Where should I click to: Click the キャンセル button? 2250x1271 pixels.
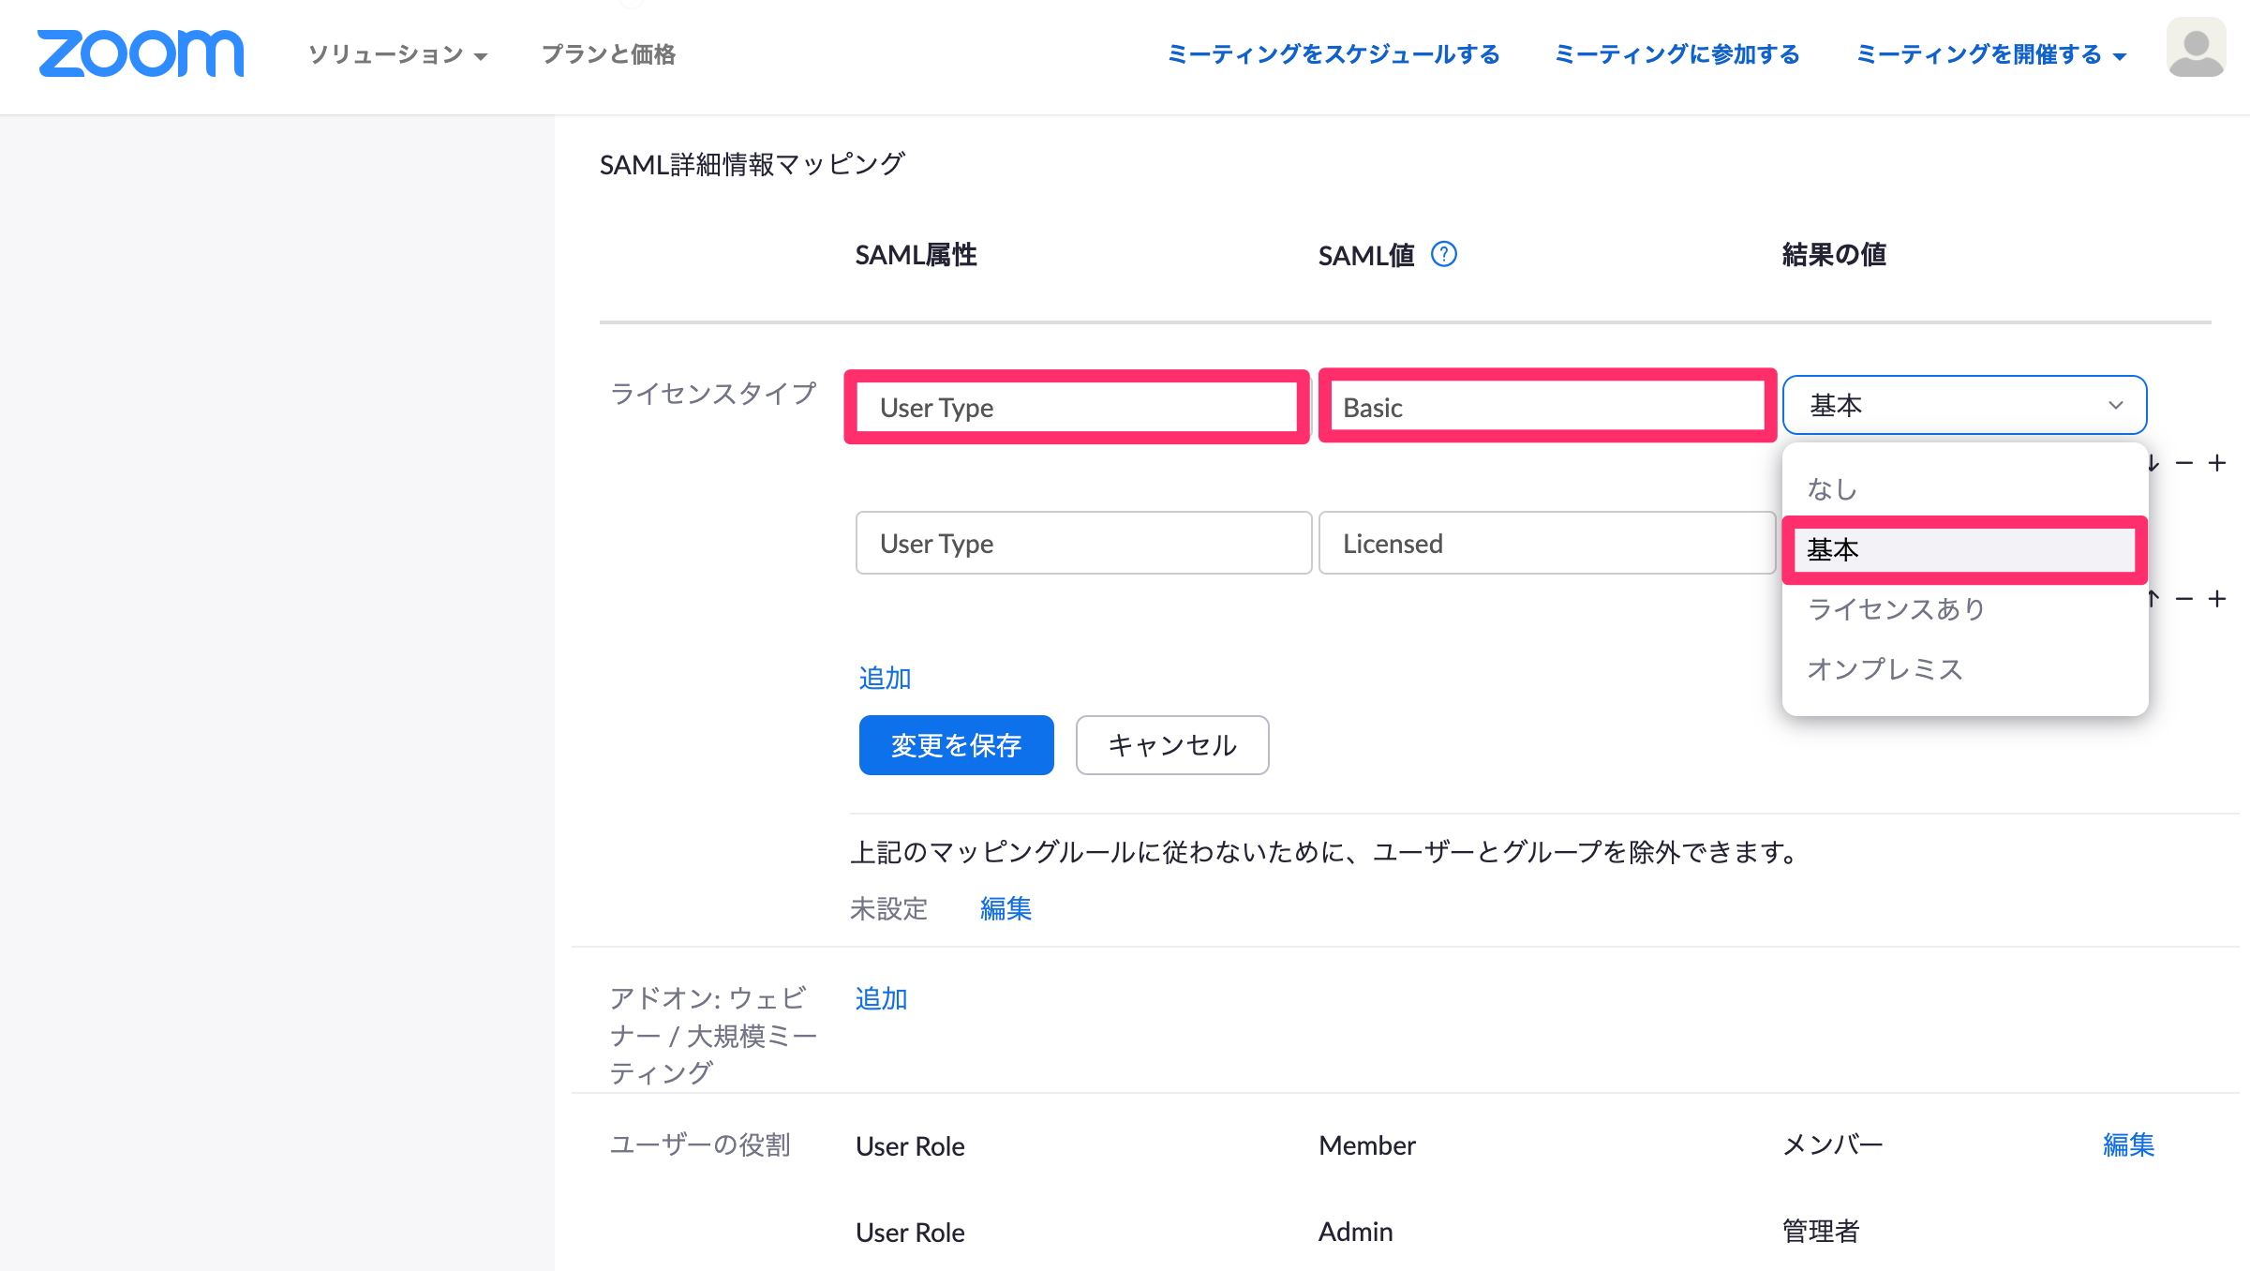1172,745
